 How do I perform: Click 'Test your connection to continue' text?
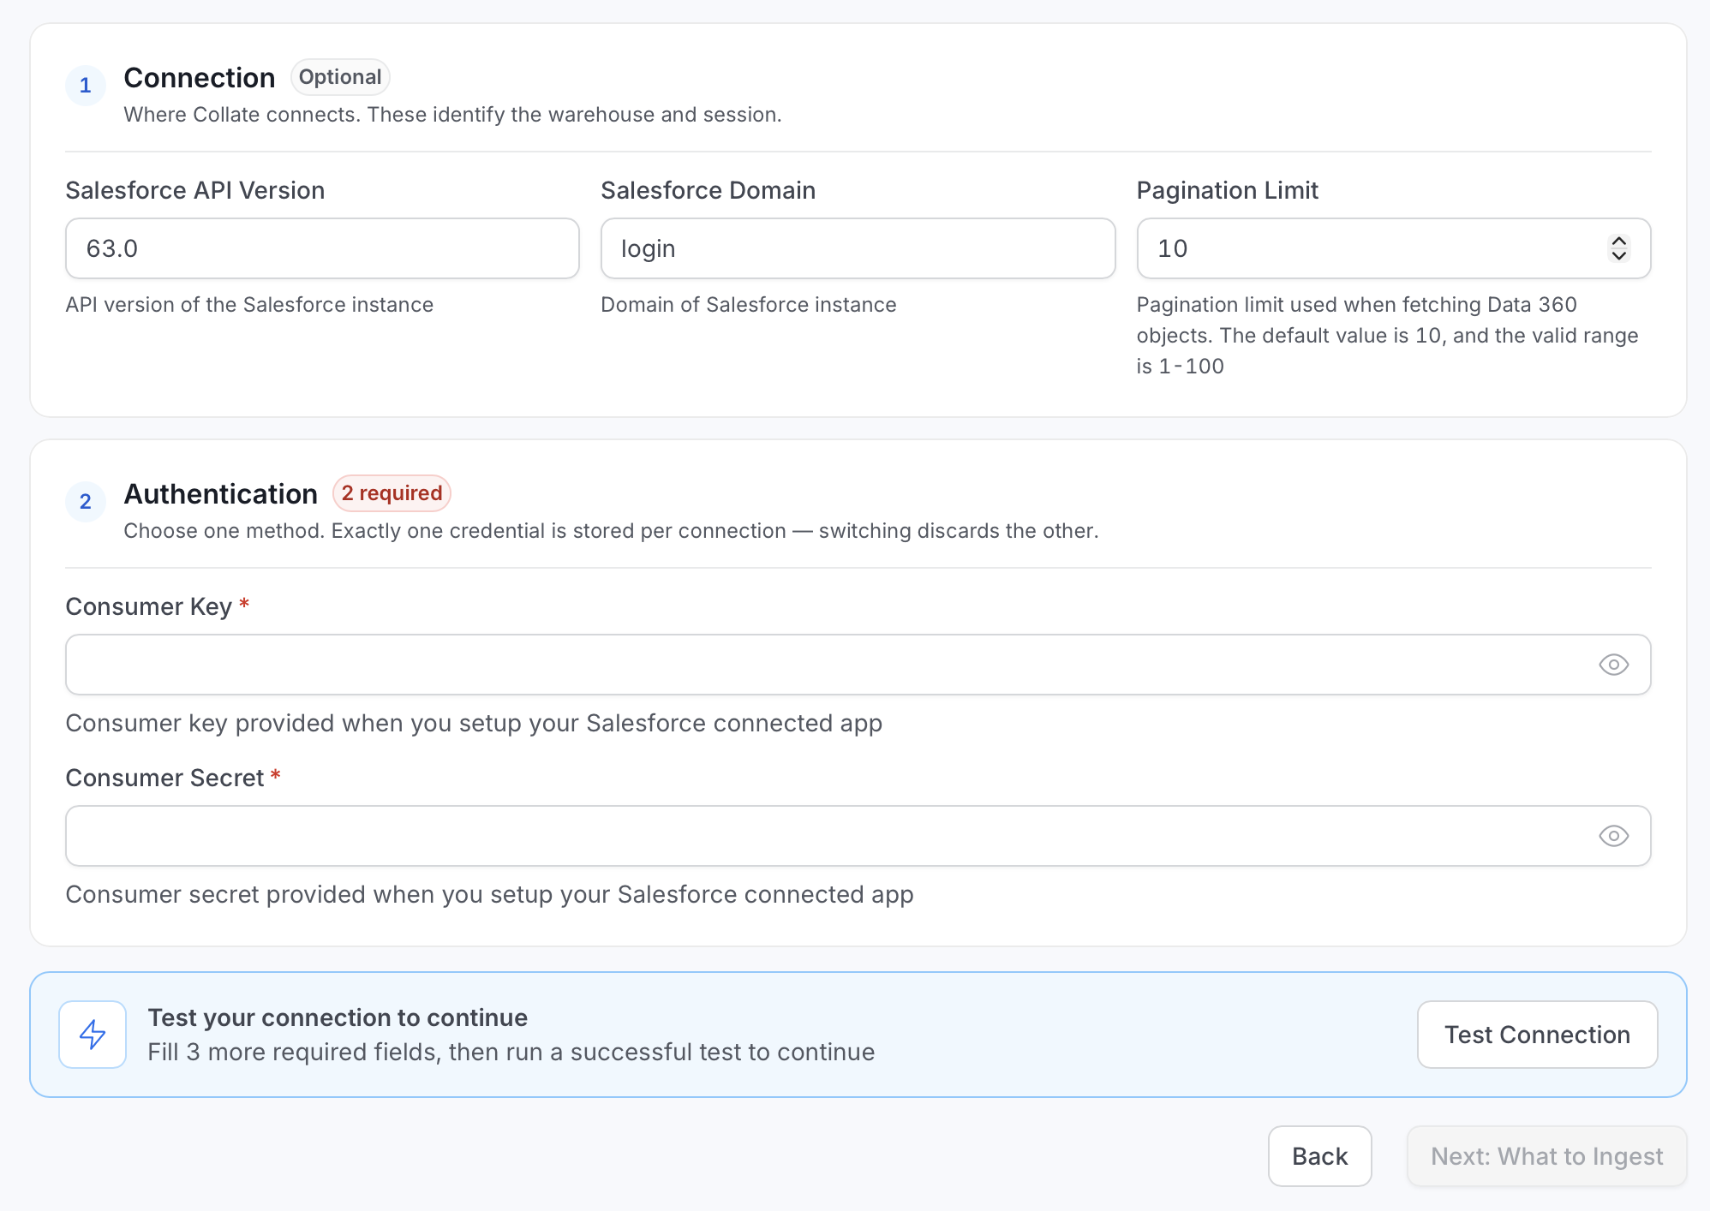point(338,1017)
